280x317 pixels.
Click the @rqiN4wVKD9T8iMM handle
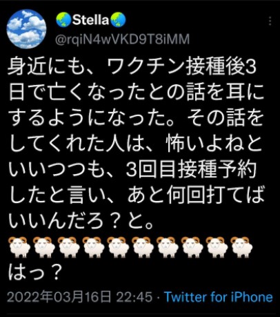coord(122,39)
